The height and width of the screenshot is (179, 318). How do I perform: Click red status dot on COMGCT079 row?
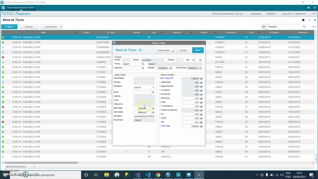pyautogui.click(x=3, y=57)
